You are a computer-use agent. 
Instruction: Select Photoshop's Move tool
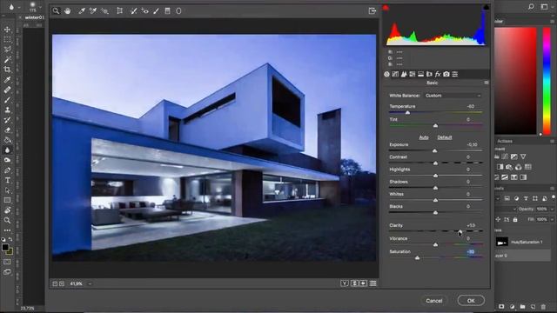click(7, 30)
